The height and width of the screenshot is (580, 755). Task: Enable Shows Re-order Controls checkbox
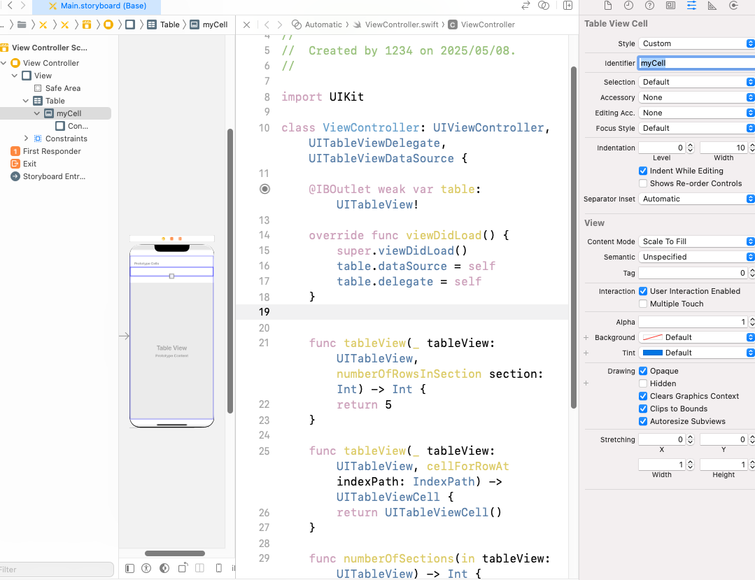point(643,183)
